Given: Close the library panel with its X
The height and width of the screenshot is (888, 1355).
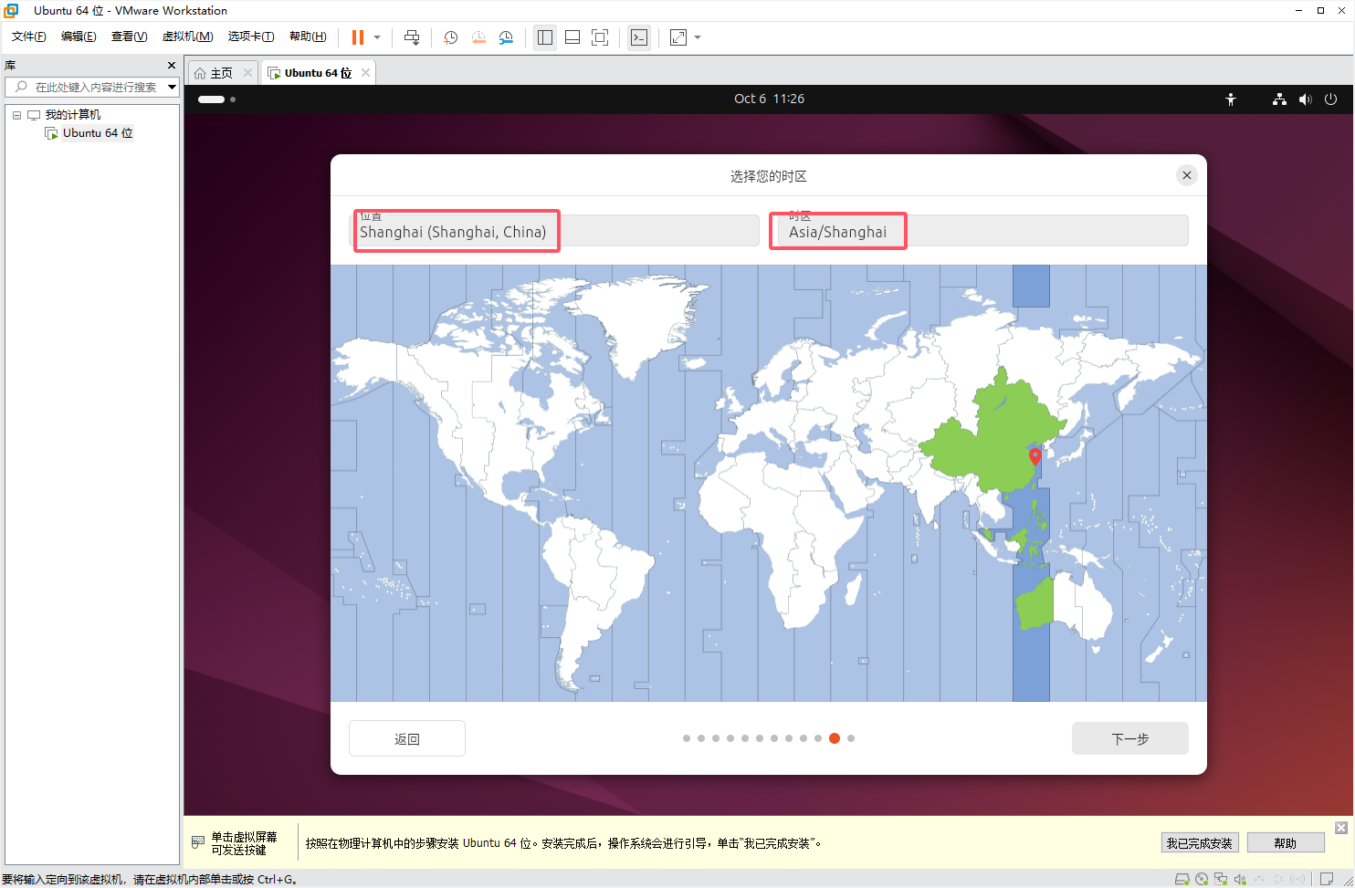Looking at the screenshot, I should coord(172,65).
